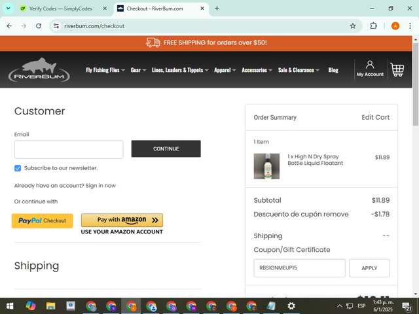Click the Email input field

pos(69,150)
